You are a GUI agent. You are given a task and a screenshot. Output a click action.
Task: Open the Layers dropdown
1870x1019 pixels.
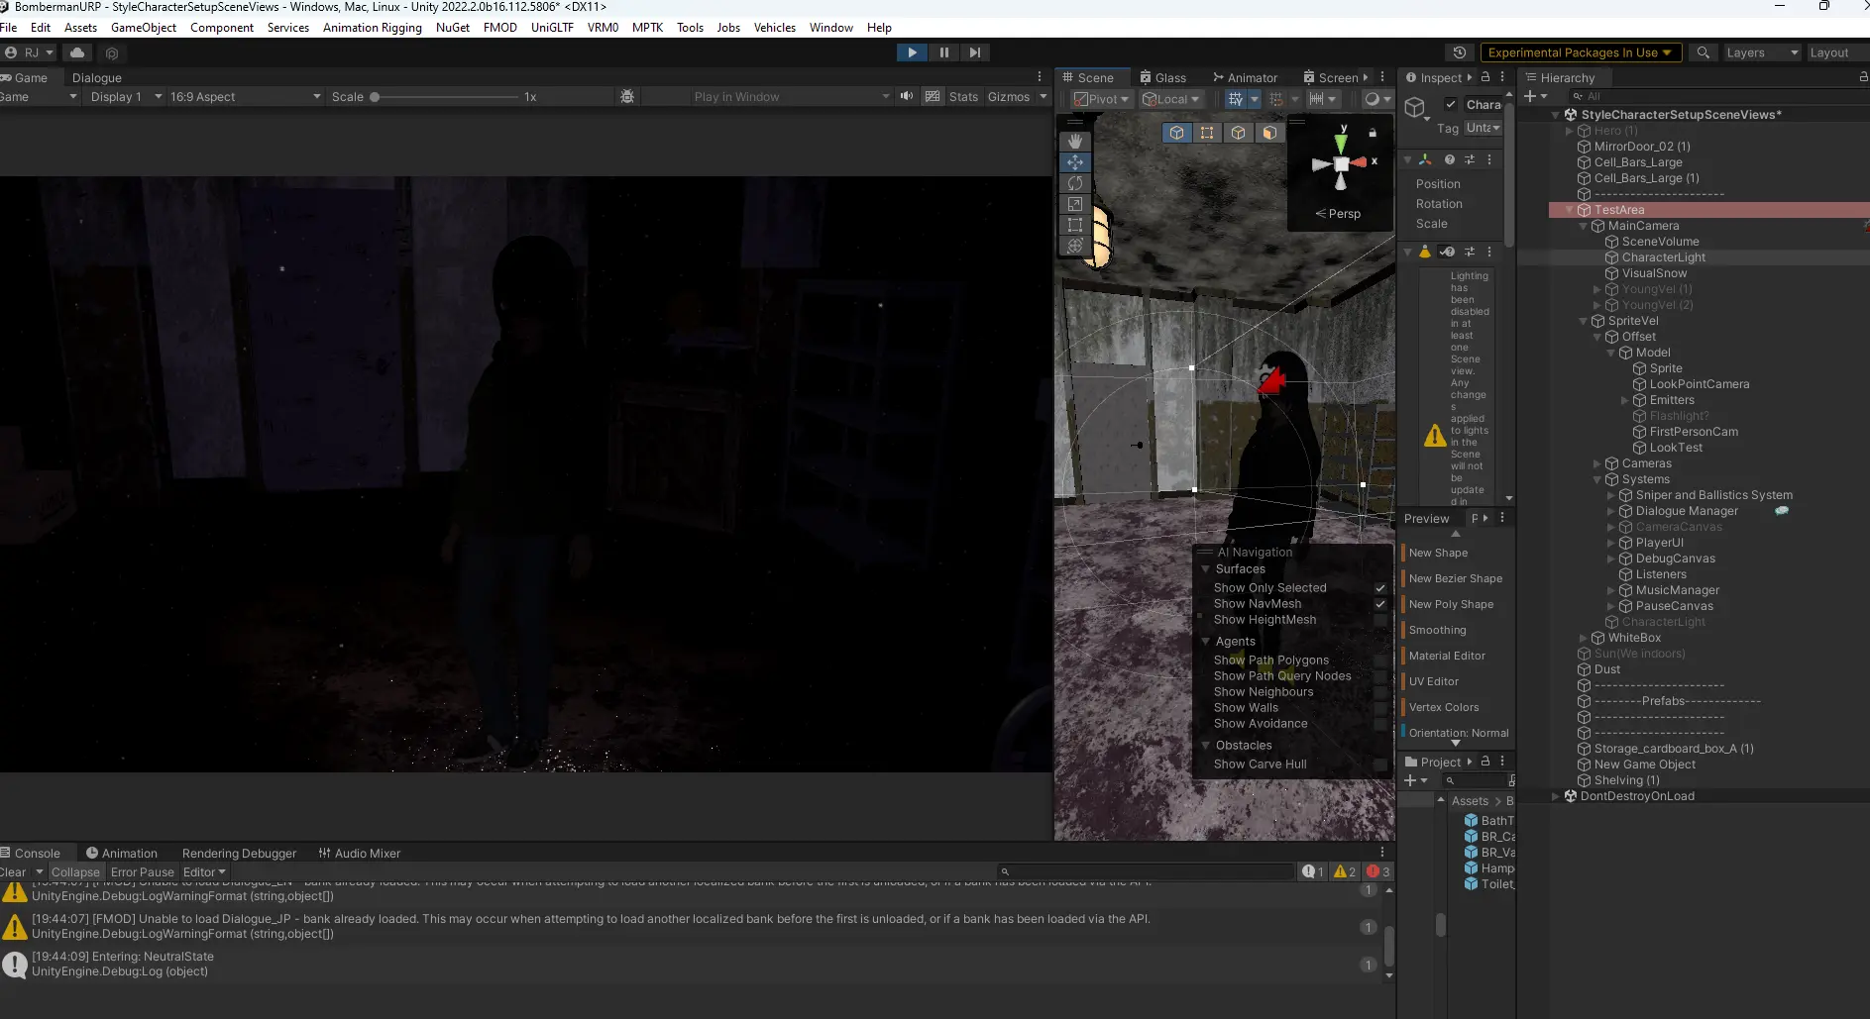(x=1761, y=52)
